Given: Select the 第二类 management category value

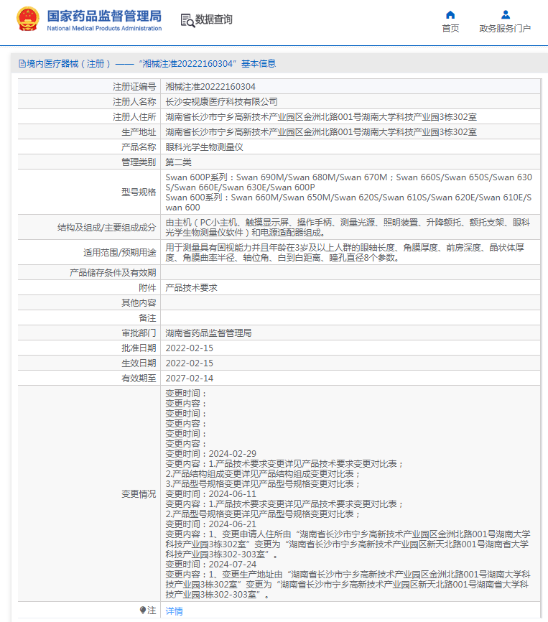Looking at the screenshot, I should click(x=178, y=162).
